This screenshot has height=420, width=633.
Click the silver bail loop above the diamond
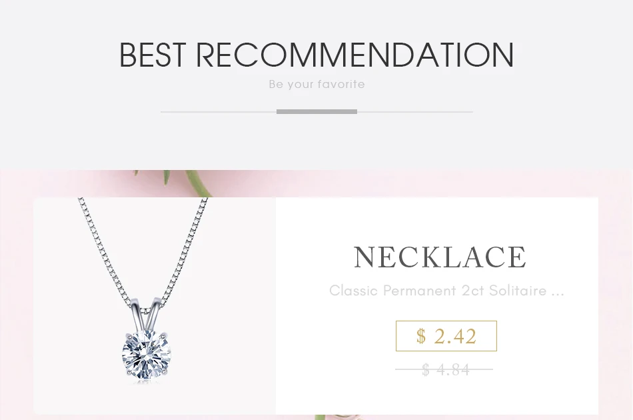click(145, 315)
